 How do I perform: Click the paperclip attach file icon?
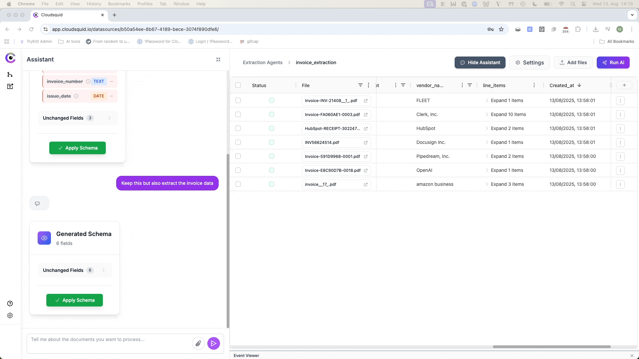click(x=198, y=343)
